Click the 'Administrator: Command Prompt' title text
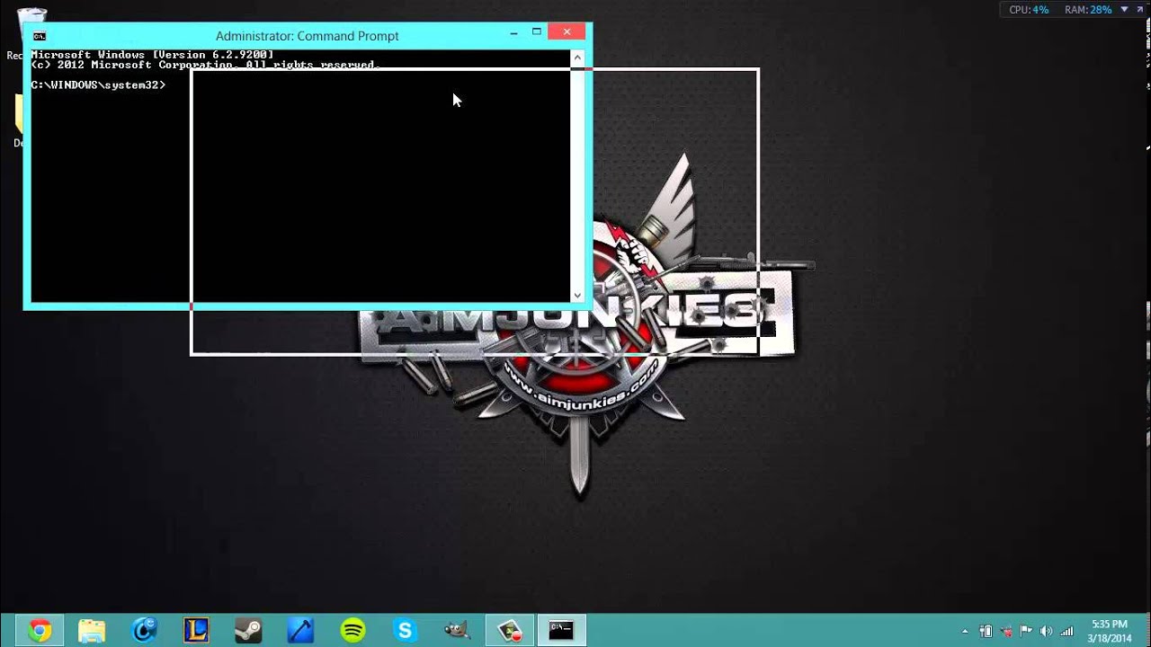 point(307,36)
